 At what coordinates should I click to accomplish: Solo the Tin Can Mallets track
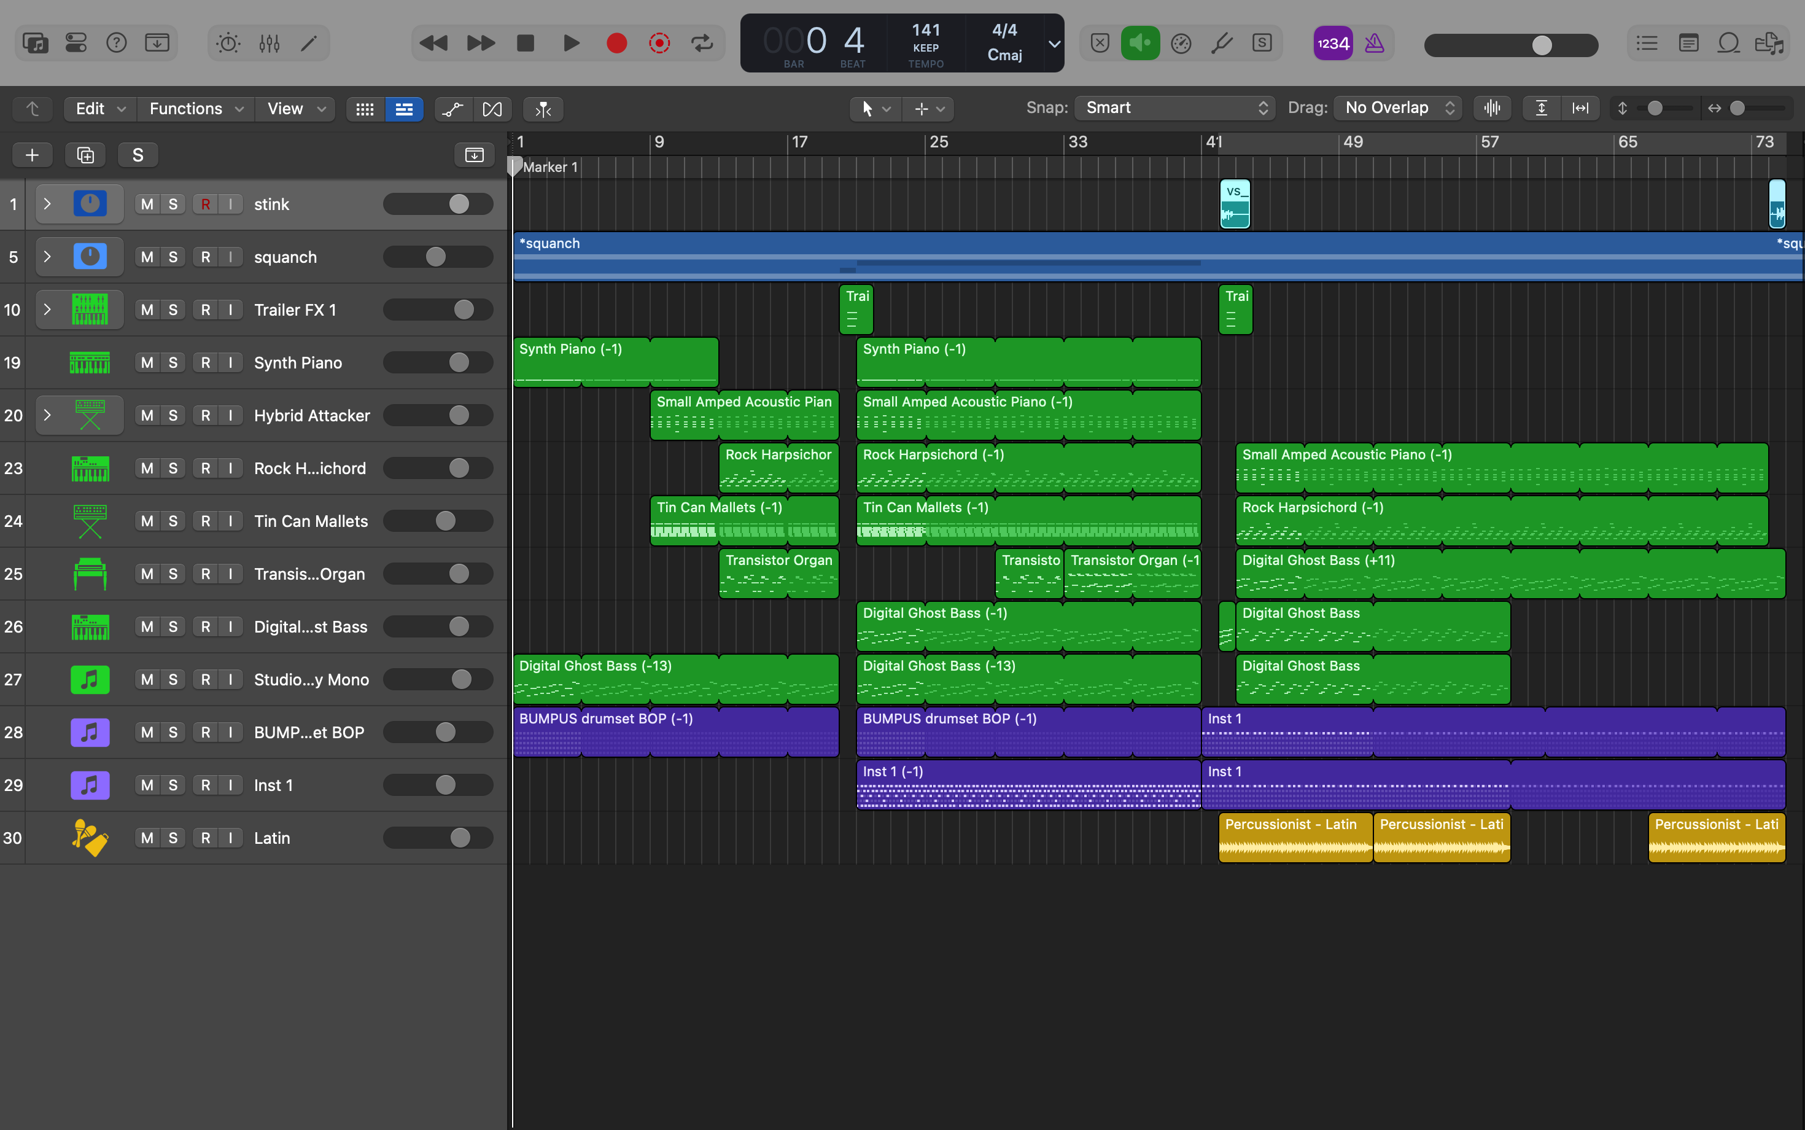point(173,521)
